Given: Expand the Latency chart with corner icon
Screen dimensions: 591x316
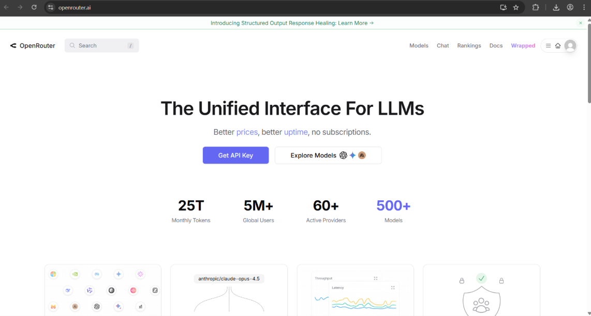Looking at the screenshot, I should pyautogui.click(x=393, y=288).
